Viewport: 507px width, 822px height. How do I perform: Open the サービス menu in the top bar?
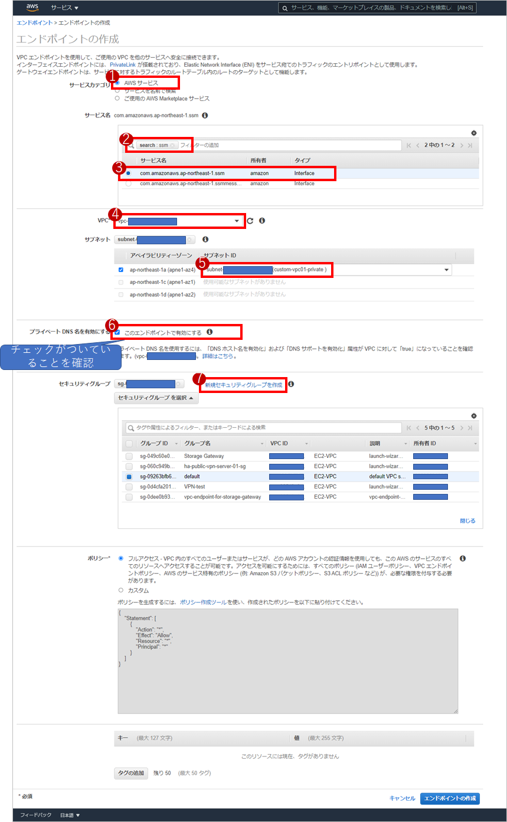tap(64, 8)
